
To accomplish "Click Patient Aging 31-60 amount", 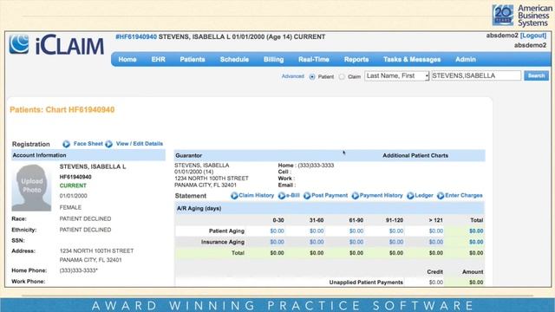I will pyautogui.click(x=317, y=231).
